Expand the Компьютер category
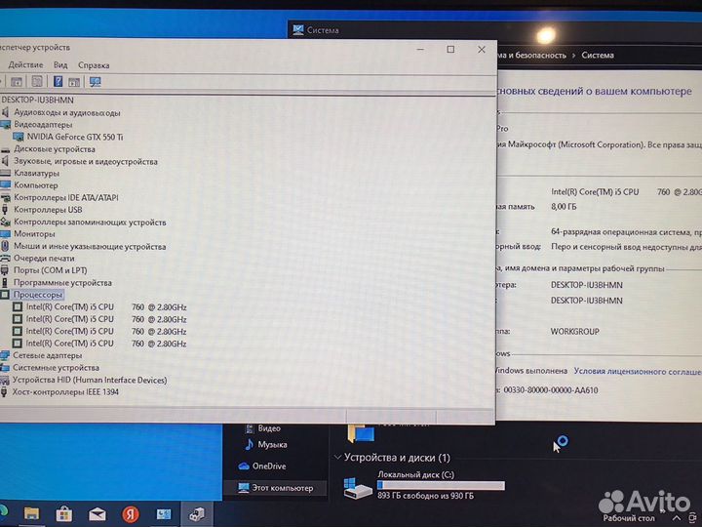Screen dimensions: 702x527 (35, 185)
